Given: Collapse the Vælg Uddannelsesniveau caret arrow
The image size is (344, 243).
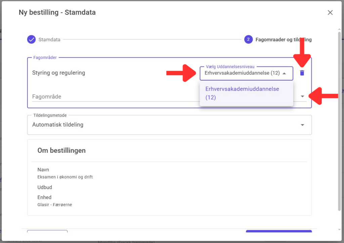Looking at the screenshot, I should [284, 73].
